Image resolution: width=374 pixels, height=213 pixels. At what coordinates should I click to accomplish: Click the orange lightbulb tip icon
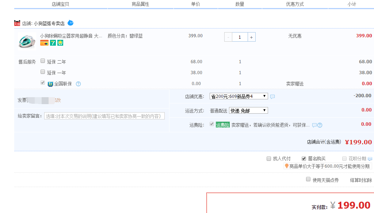click(x=287, y=166)
